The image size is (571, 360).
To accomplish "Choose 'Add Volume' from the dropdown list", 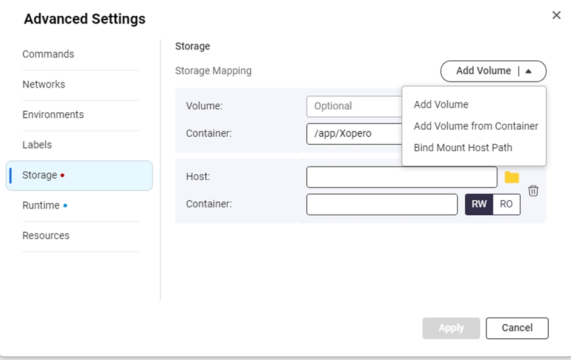I will tap(440, 104).
